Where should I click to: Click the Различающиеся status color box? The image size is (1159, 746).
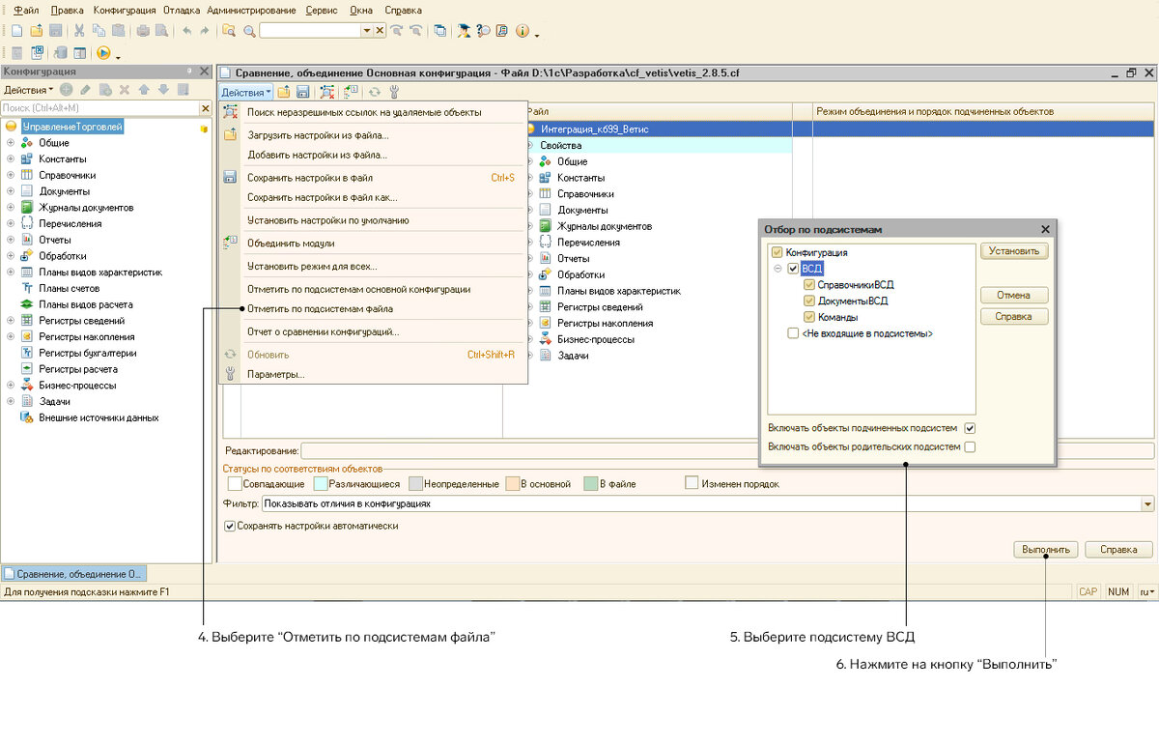322,483
